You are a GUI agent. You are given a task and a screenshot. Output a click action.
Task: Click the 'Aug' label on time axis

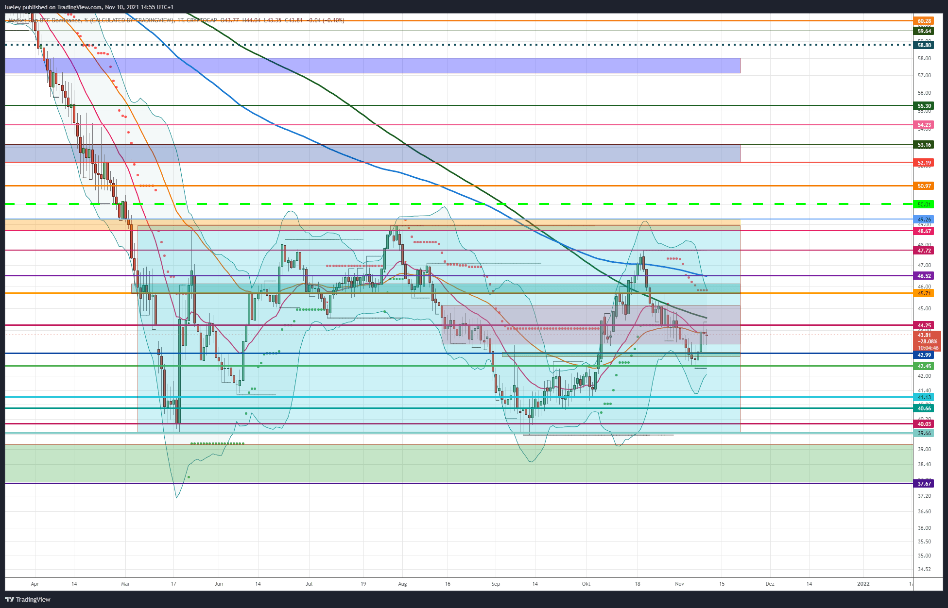402,584
